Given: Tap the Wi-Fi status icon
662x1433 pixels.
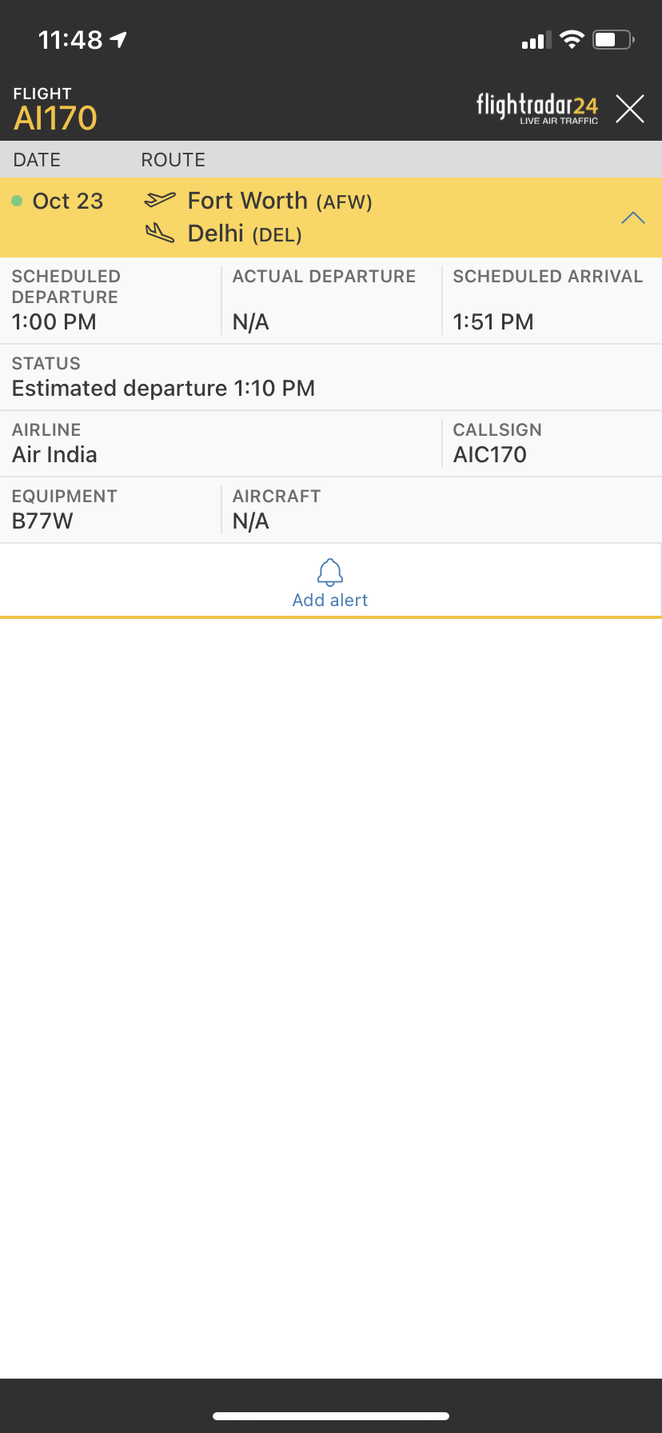Looking at the screenshot, I should tap(572, 39).
